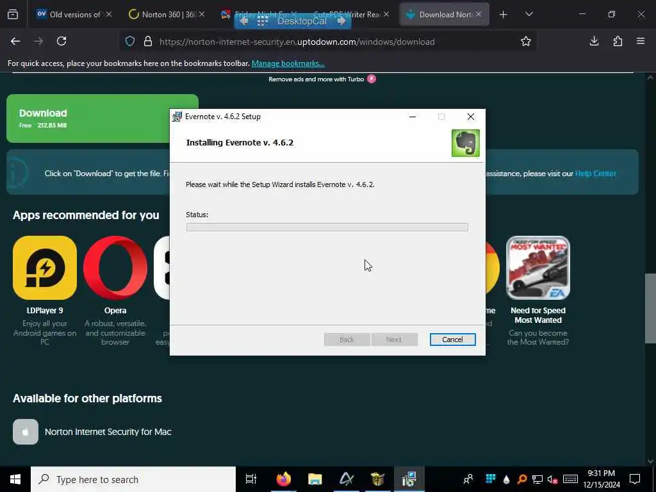Open the list all tabs dropdown
The width and height of the screenshot is (656, 492).
click(529, 14)
